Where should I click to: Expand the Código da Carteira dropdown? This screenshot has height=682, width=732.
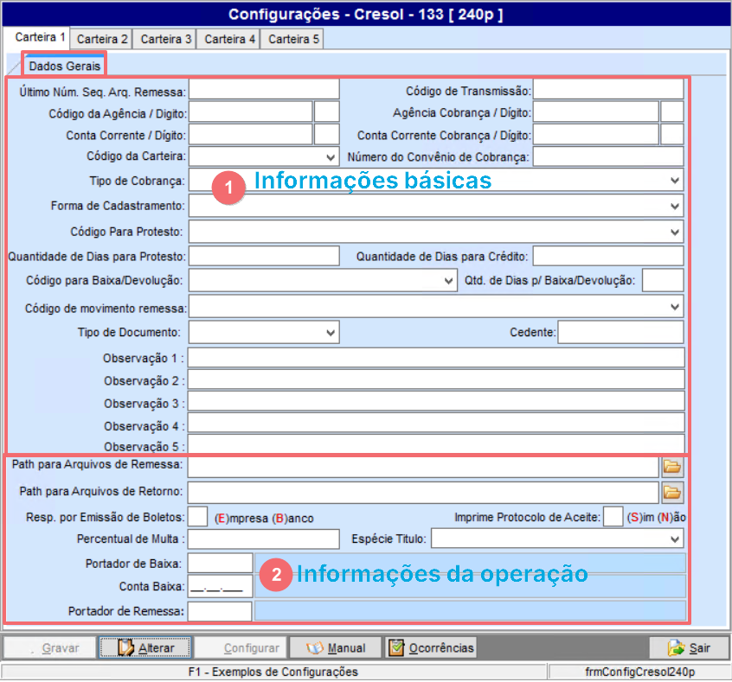pyautogui.click(x=331, y=157)
